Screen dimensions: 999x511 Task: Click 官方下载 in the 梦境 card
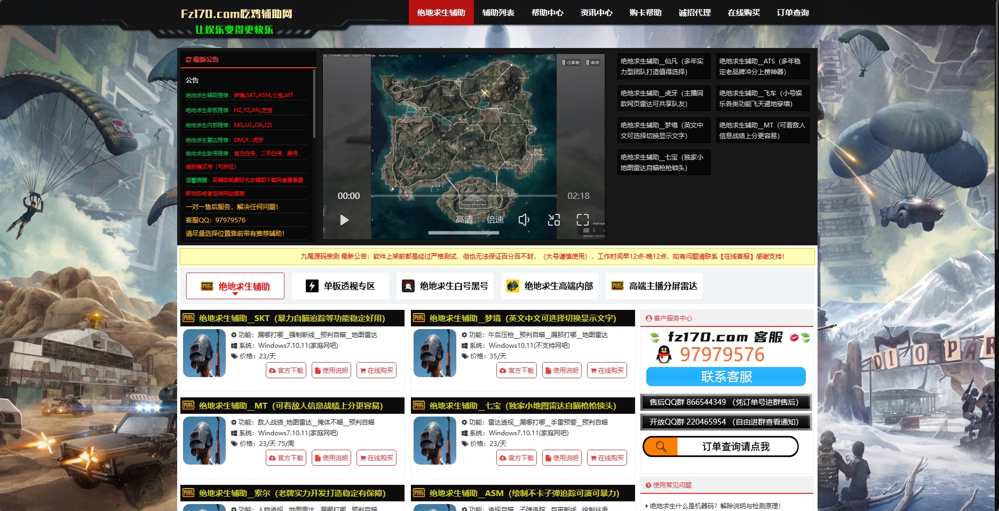pos(517,370)
